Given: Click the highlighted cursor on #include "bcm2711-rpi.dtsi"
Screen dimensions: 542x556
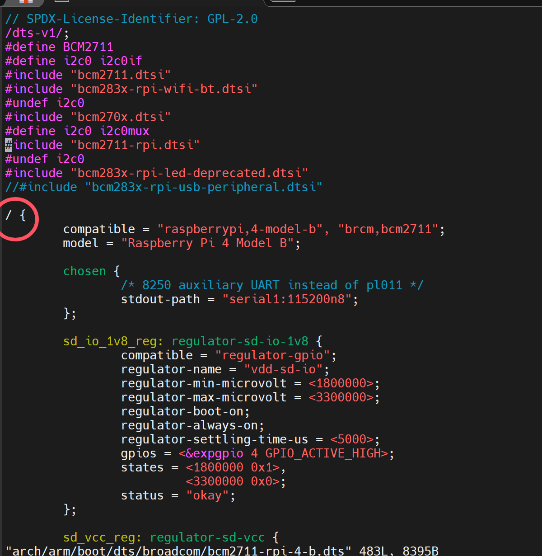Looking at the screenshot, I should click(x=9, y=145).
